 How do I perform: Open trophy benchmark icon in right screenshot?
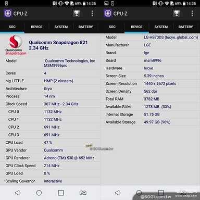177,13
